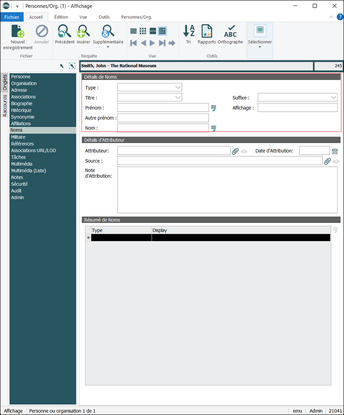Open the Date d'Attribution calendar picker
The height and width of the screenshot is (415, 344).
point(335,151)
